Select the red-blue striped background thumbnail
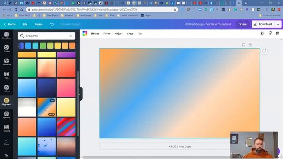283x159 pixels. coord(66,127)
